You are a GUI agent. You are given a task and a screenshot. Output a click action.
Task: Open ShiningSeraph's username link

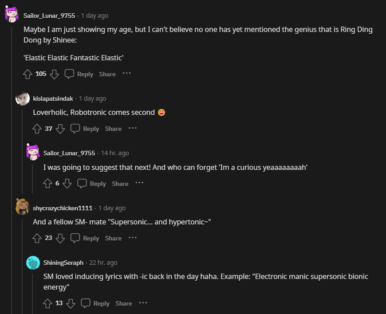(63, 263)
